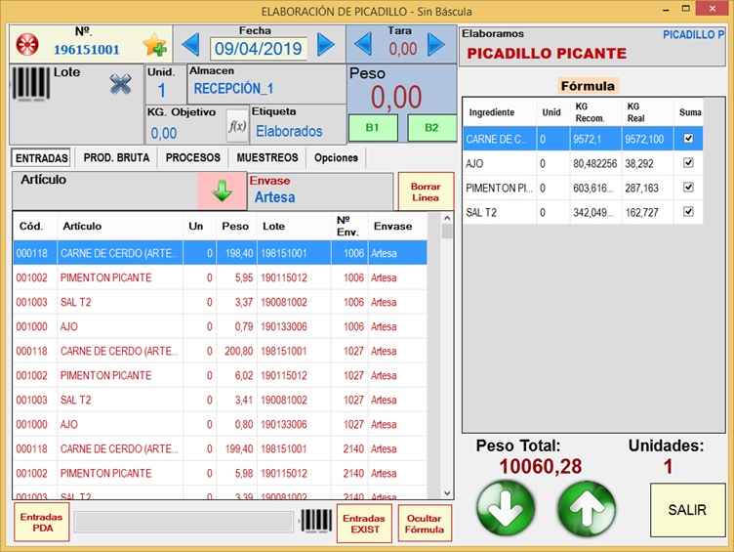Click the Fecha date input field
This screenshot has width=734, height=552.
(x=259, y=48)
